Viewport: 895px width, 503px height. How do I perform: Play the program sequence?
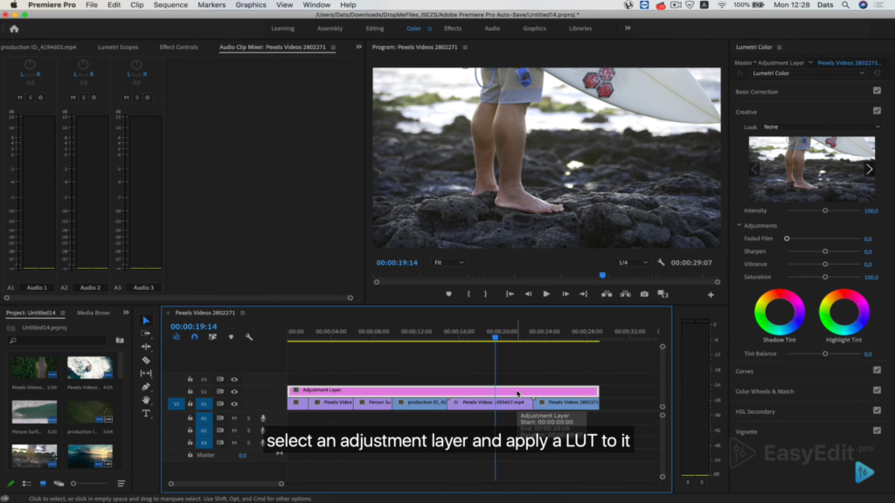[546, 294]
